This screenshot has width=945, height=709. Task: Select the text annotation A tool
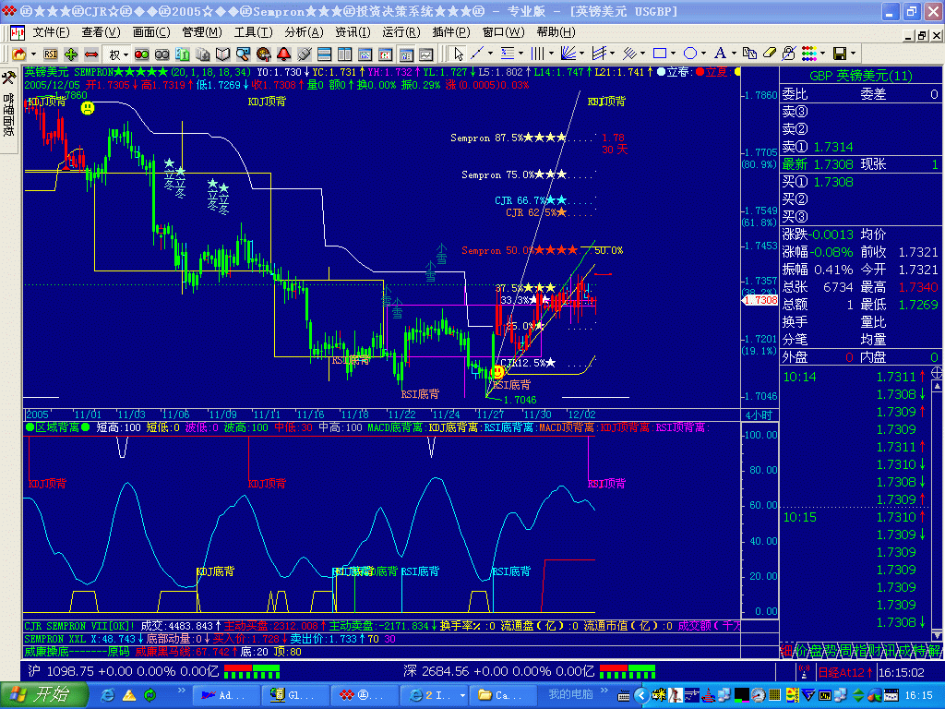720,54
